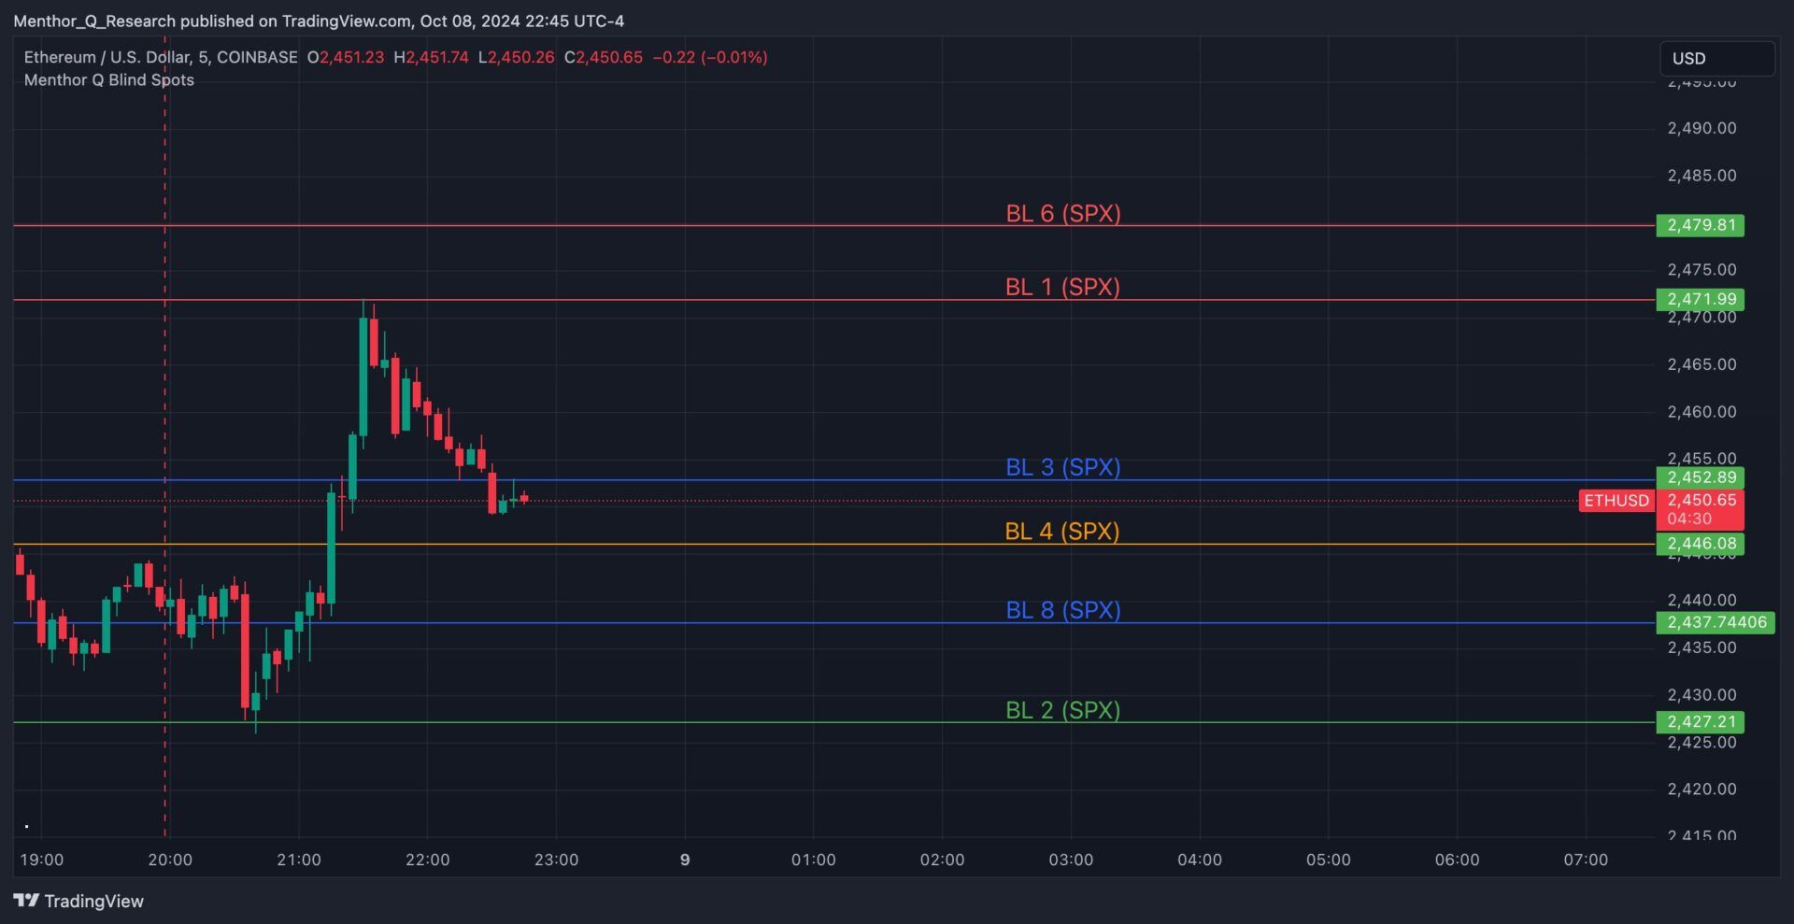The height and width of the screenshot is (924, 1794).
Task: Select the 2,437.74406 price tag
Action: click(x=1716, y=622)
